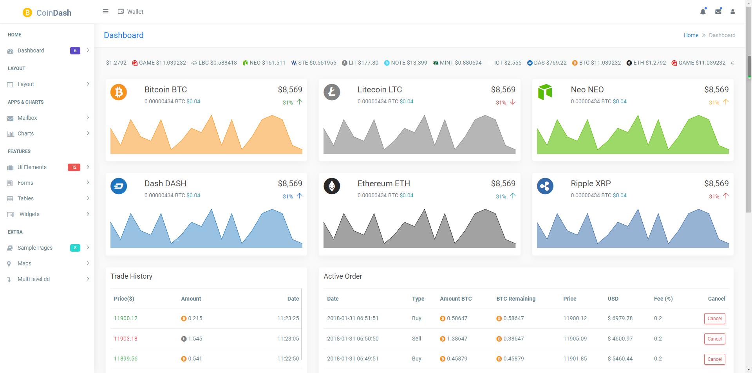Open the Dashboard sidebar menu item
This screenshot has height=373, width=752.
pyautogui.click(x=47, y=50)
